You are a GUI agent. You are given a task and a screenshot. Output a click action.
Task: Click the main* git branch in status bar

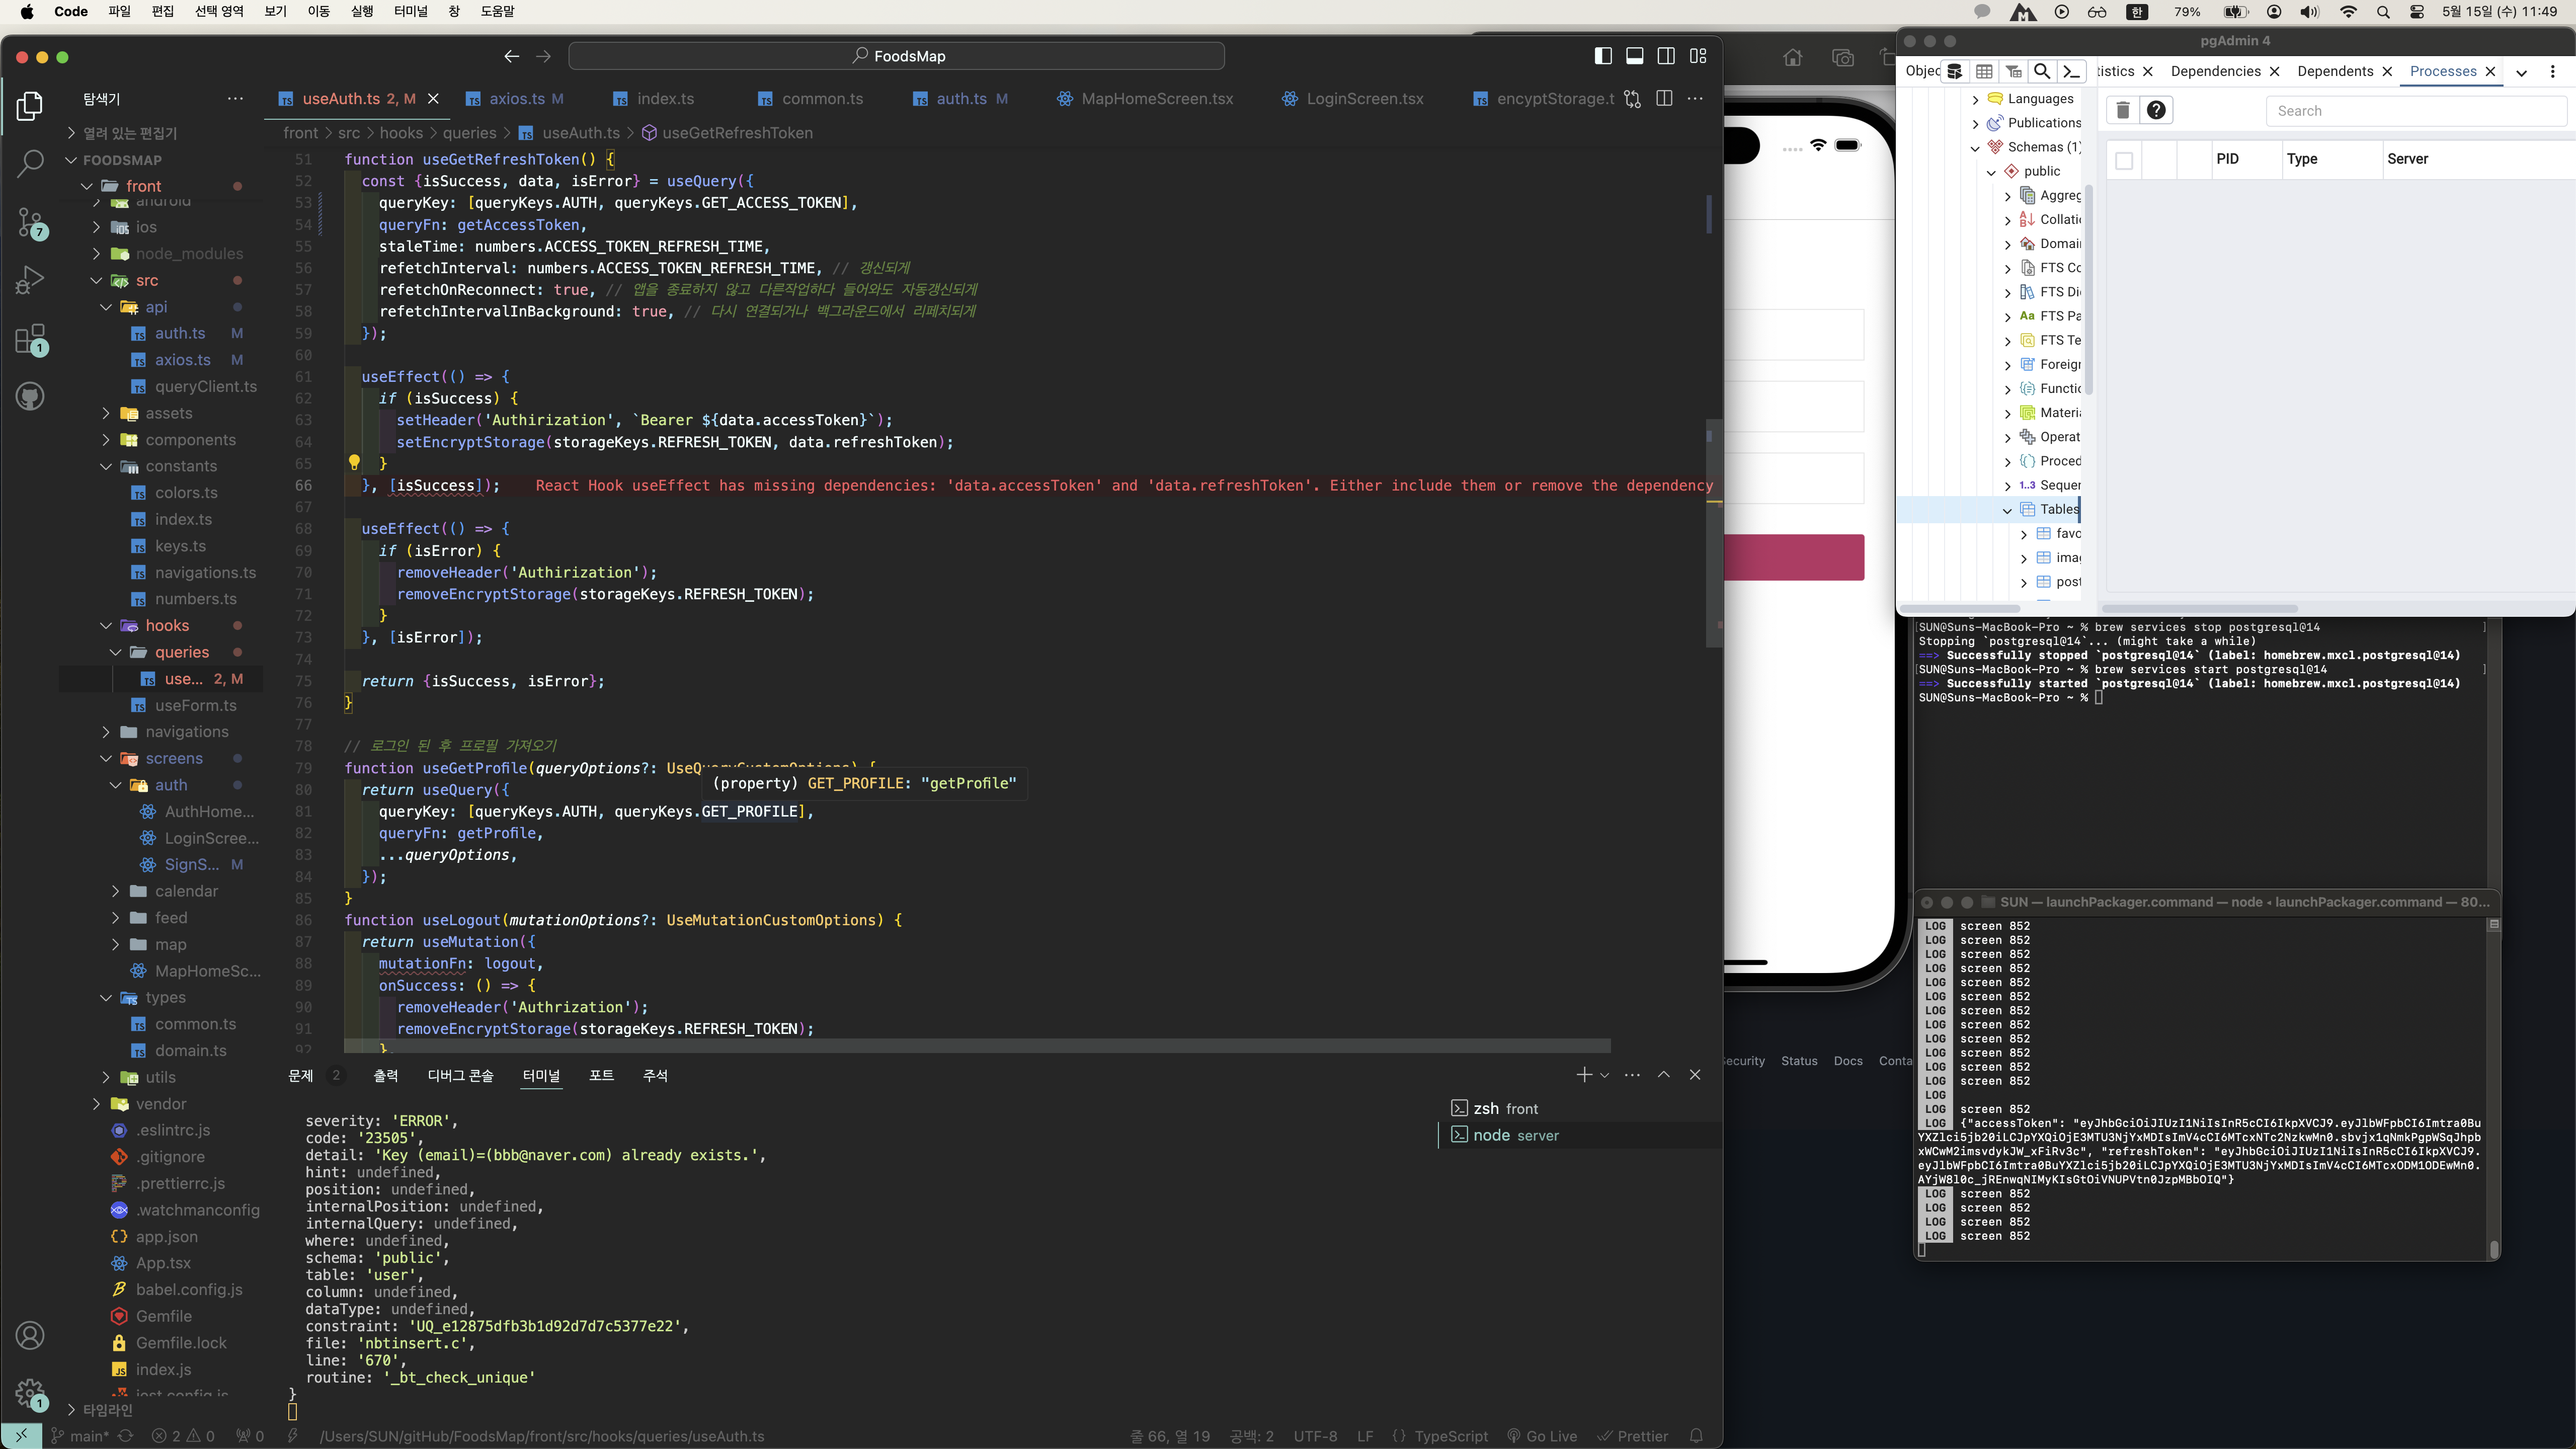[80, 1437]
